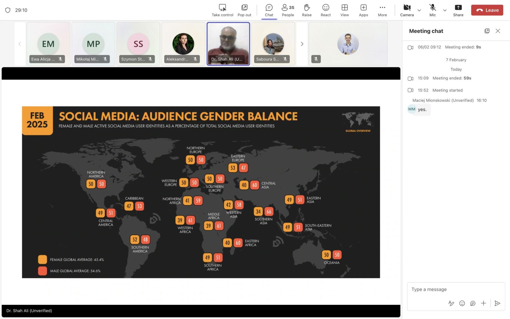510x319 pixels.
Task: Click the emoji icon in message box
Action: point(462,303)
